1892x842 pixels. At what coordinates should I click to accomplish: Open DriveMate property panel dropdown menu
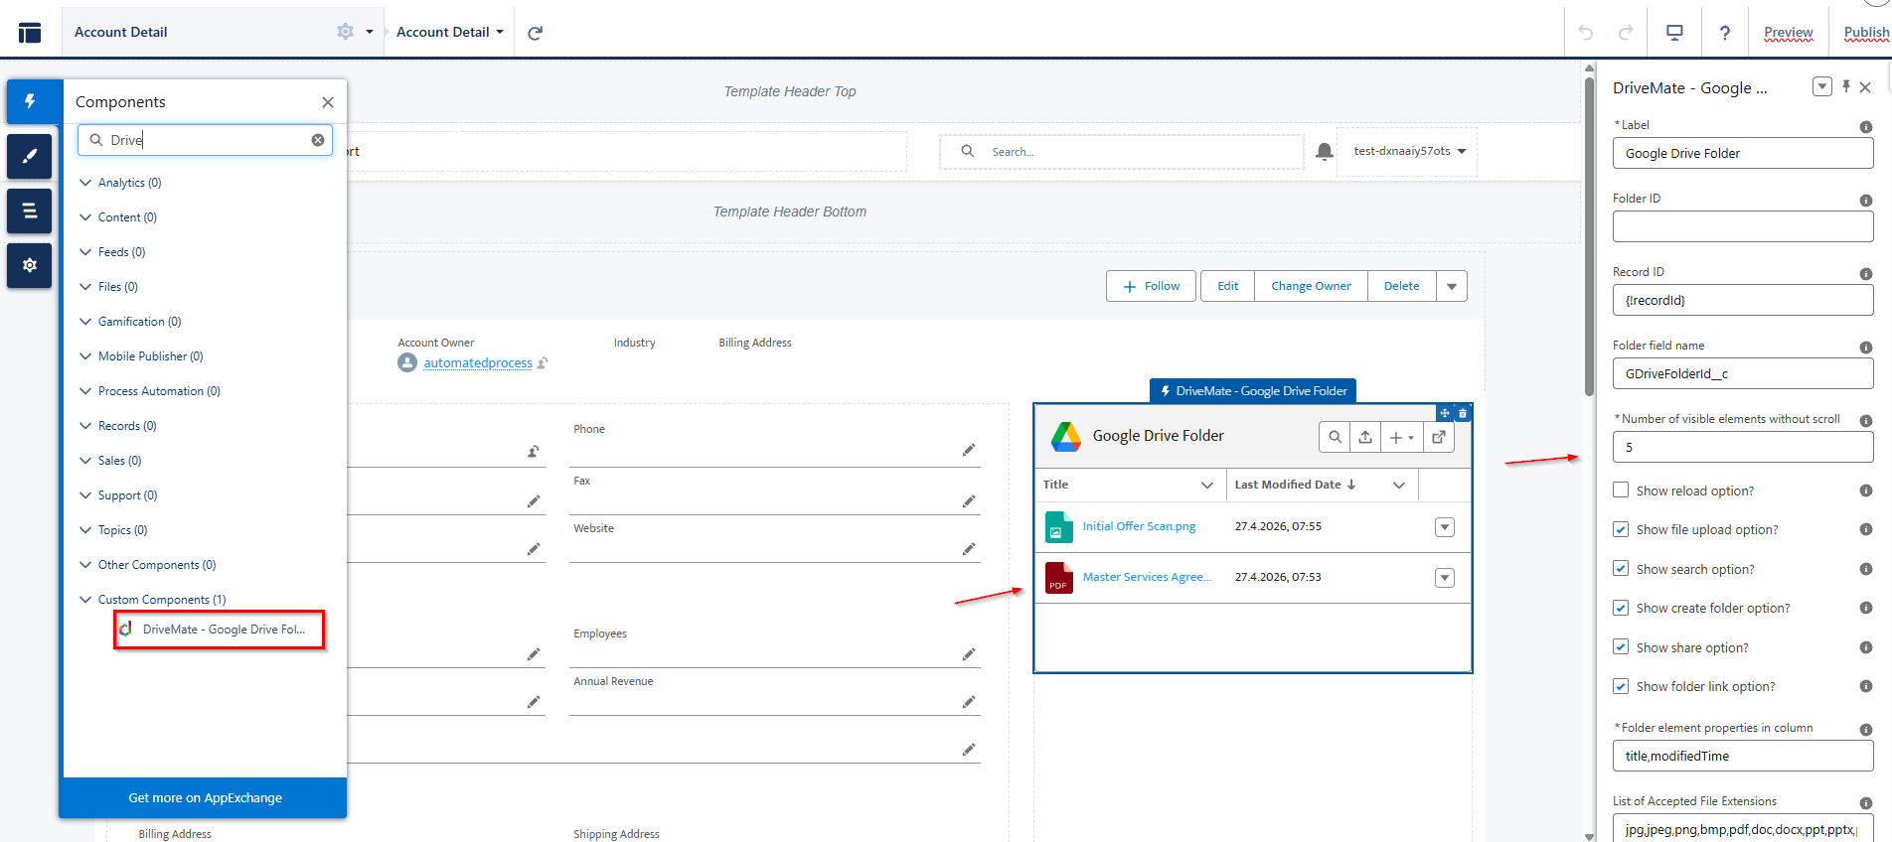[x=1821, y=86]
